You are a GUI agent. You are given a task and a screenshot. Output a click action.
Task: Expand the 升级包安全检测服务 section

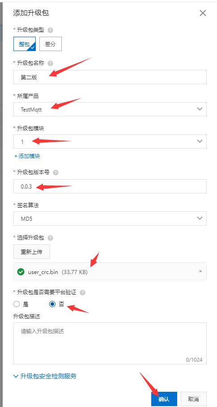click(45, 376)
